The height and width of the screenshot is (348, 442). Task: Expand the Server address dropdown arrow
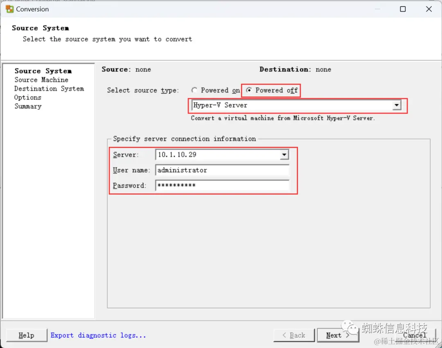click(284, 155)
